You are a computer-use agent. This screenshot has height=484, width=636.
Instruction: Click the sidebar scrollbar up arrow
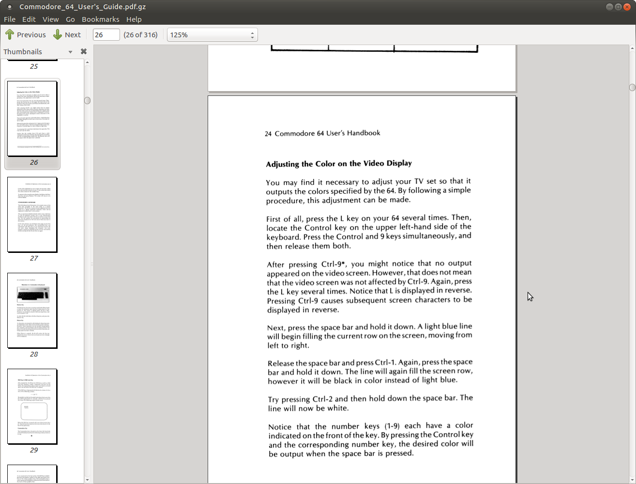coord(87,62)
